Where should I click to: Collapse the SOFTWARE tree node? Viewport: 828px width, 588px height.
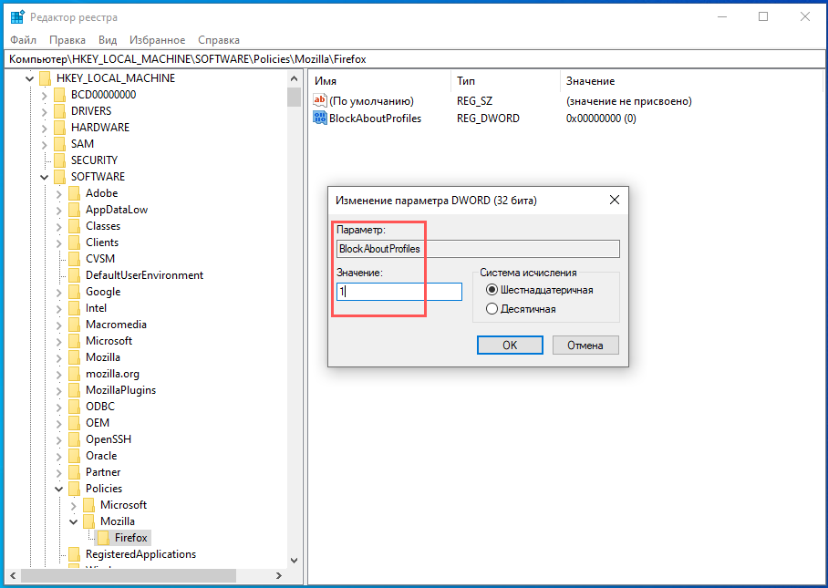click(x=45, y=178)
